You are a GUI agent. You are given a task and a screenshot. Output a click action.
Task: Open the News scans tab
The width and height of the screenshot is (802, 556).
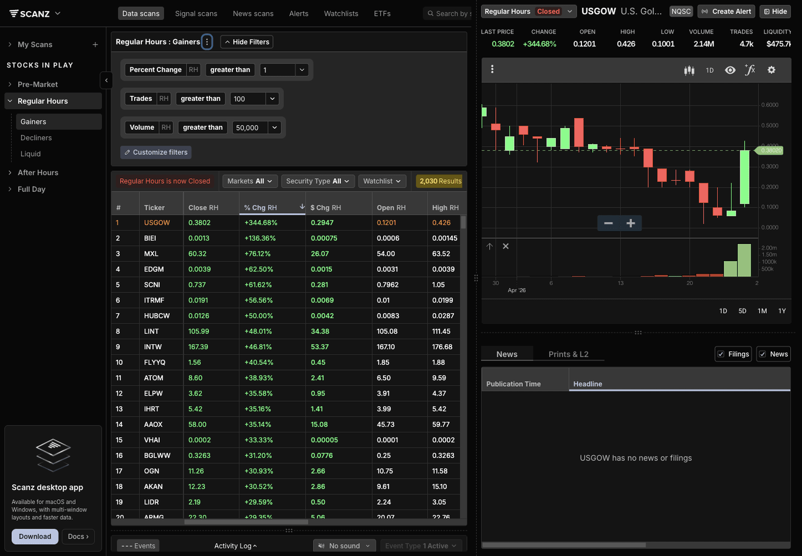pyautogui.click(x=253, y=13)
